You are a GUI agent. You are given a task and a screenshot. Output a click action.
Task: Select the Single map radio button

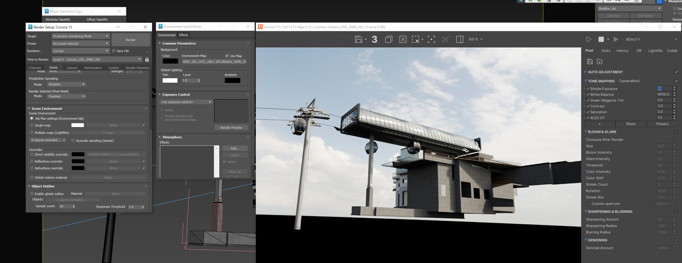click(x=31, y=125)
